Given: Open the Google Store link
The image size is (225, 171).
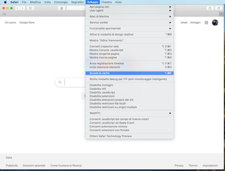Looking at the screenshot, I should [27, 22].
